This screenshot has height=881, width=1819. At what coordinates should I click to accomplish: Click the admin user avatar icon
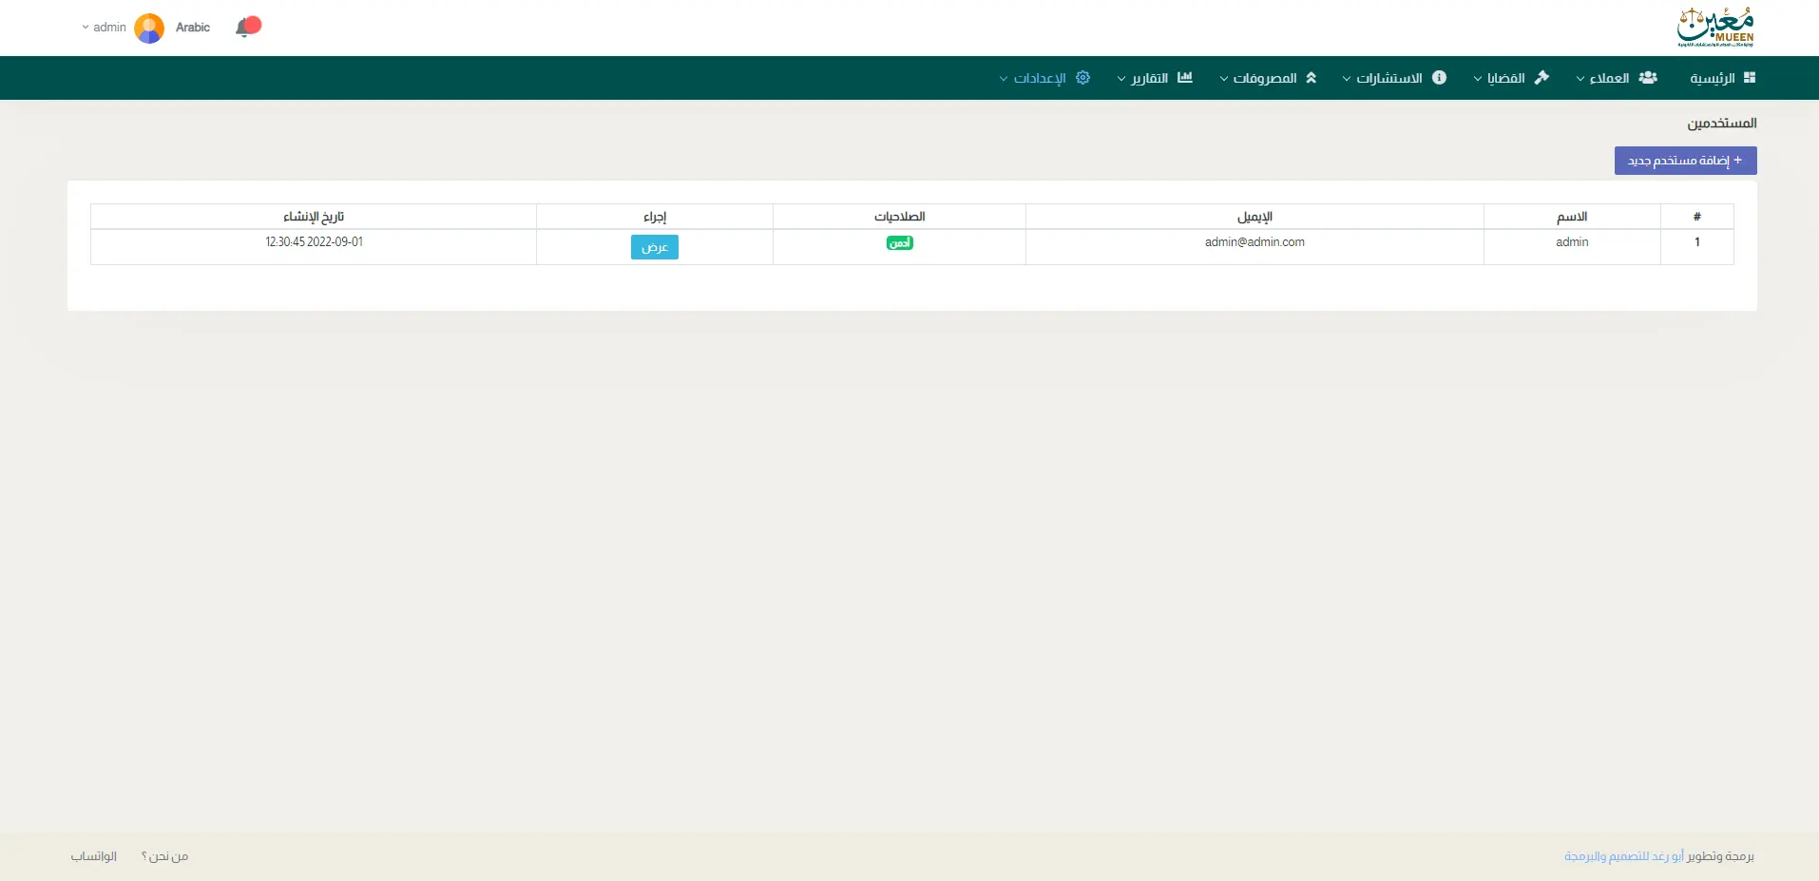click(149, 28)
